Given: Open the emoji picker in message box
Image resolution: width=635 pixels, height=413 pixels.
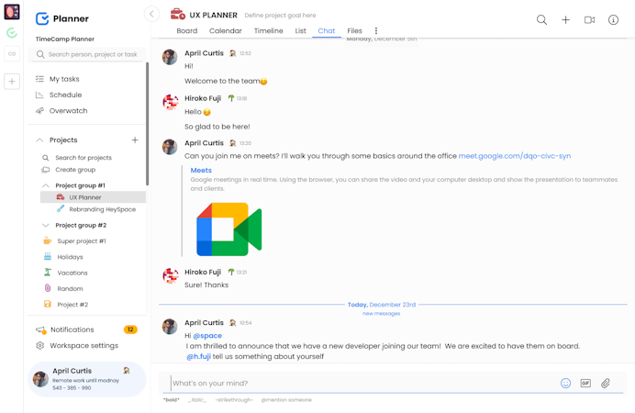Looking at the screenshot, I should (565, 383).
